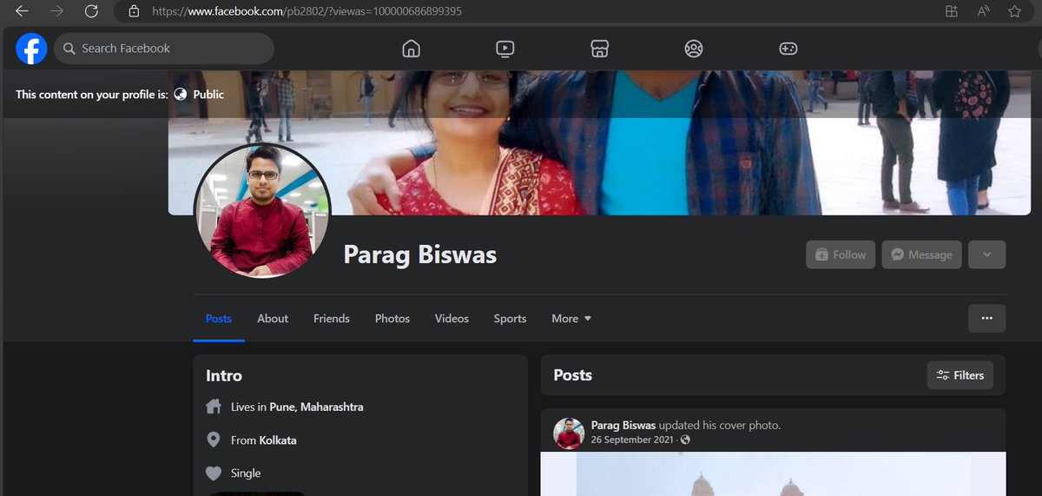This screenshot has height=496, width=1042.
Task: Click the Follow button
Action: click(841, 255)
